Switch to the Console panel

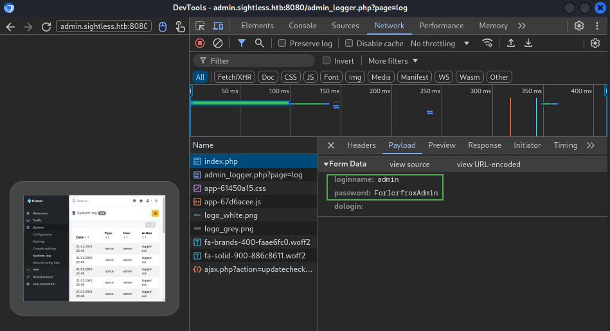point(303,26)
